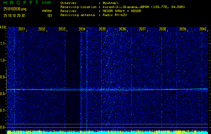Screen dimensions: 211x134
Task: Click the 2035 time marker
Action: (102, 29)
